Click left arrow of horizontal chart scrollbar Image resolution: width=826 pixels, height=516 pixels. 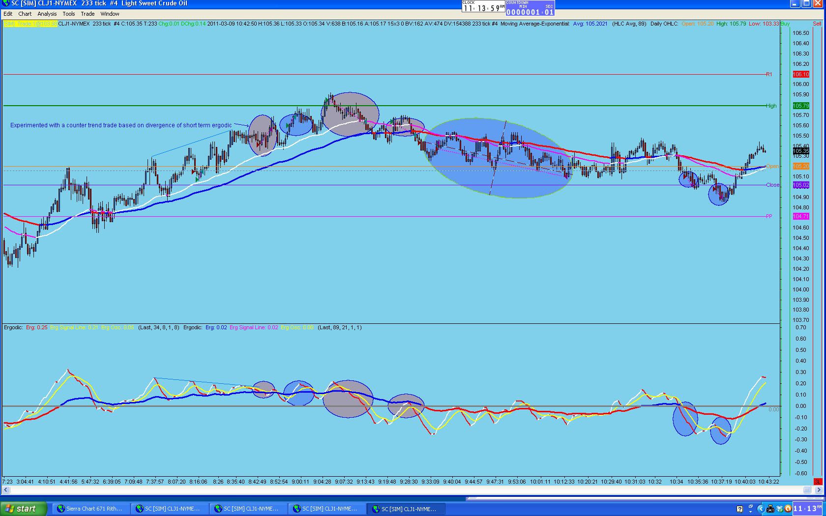tap(6, 490)
